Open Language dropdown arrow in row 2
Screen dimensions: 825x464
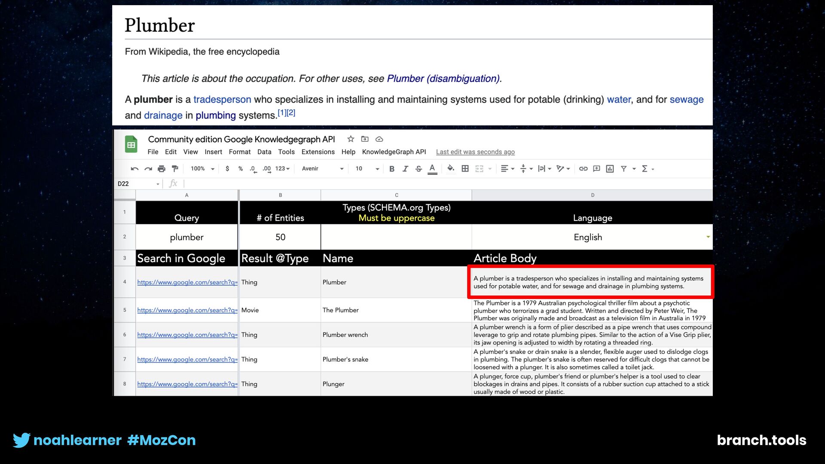[x=708, y=237]
